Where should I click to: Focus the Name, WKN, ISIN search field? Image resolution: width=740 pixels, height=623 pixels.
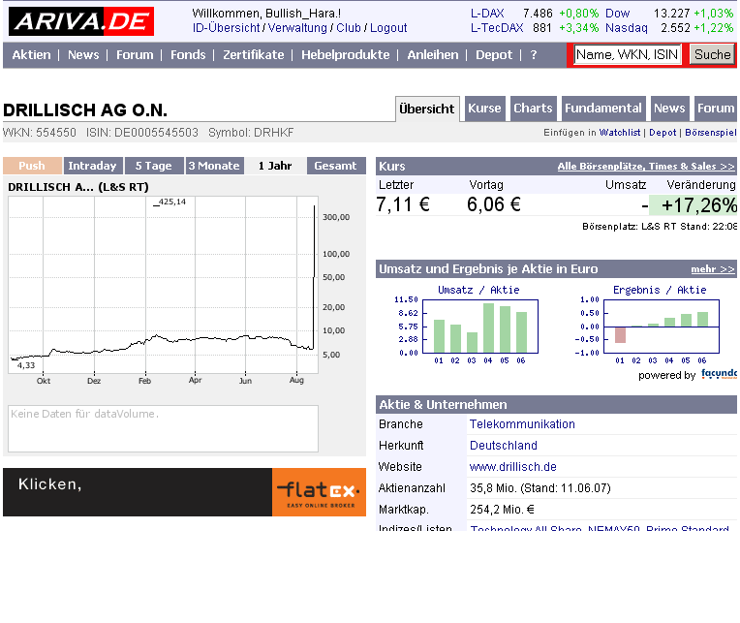(628, 55)
